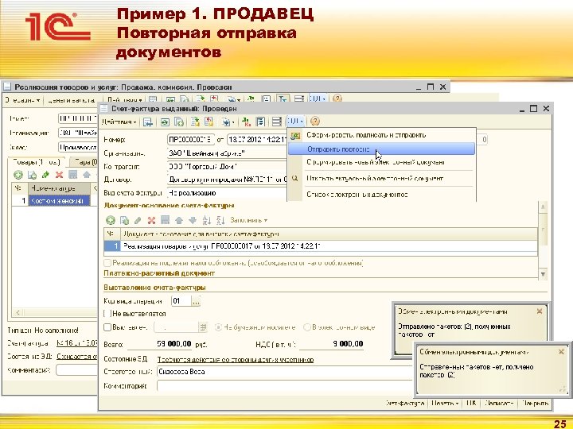Open the Действия dropdown in the Счет-фактура window
The width and height of the screenshot is (573, 429).
119,122
